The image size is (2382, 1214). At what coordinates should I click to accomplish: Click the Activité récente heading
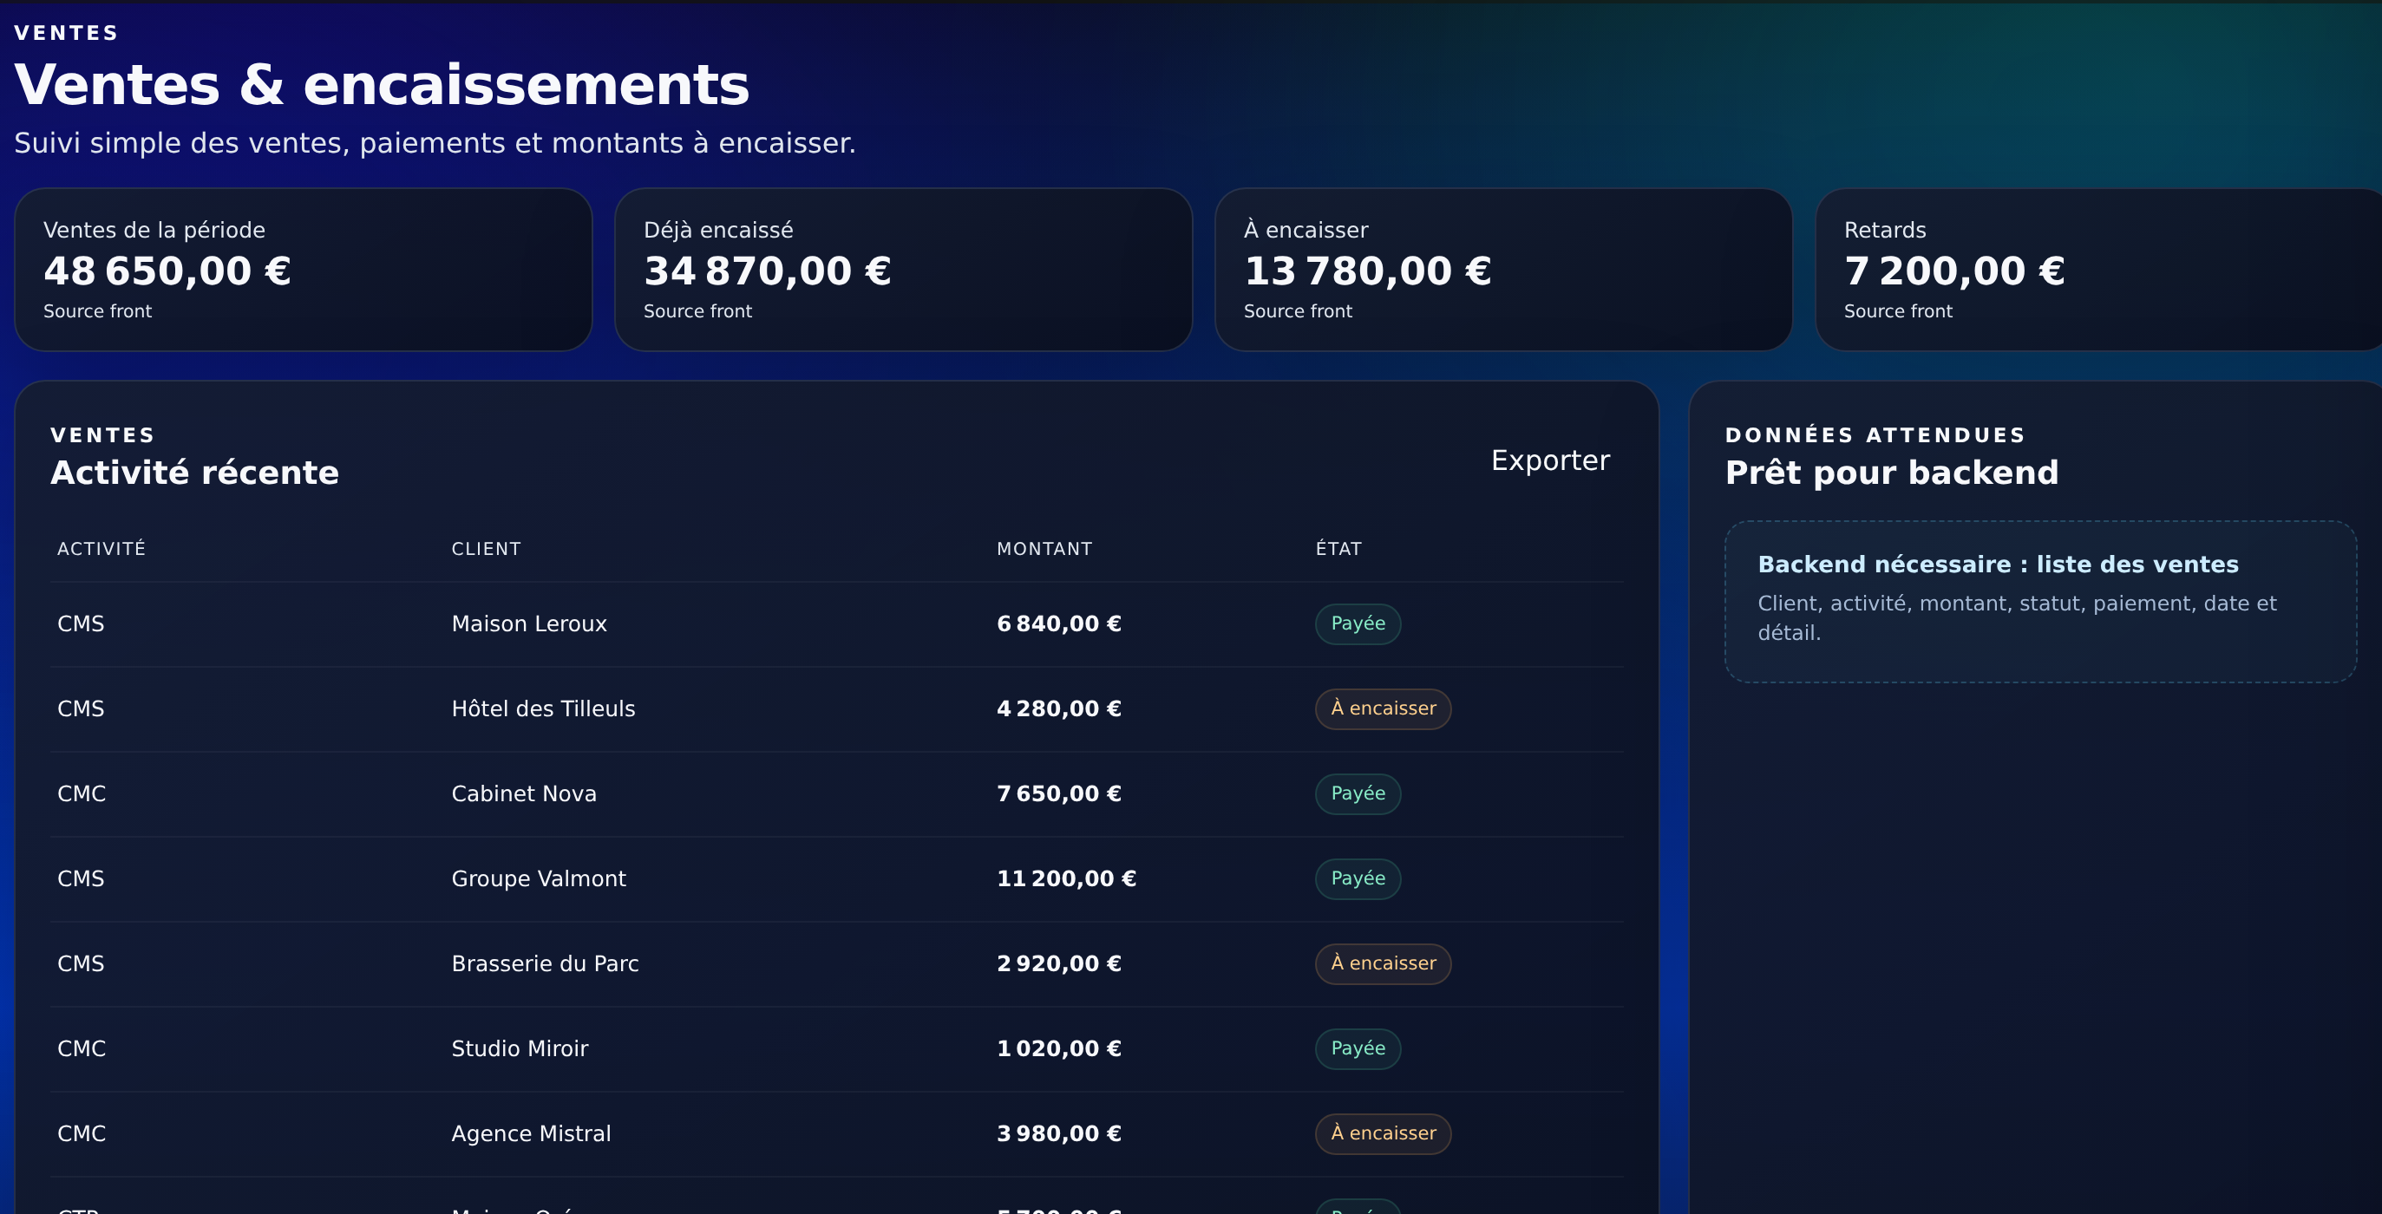tap(195, 473)
